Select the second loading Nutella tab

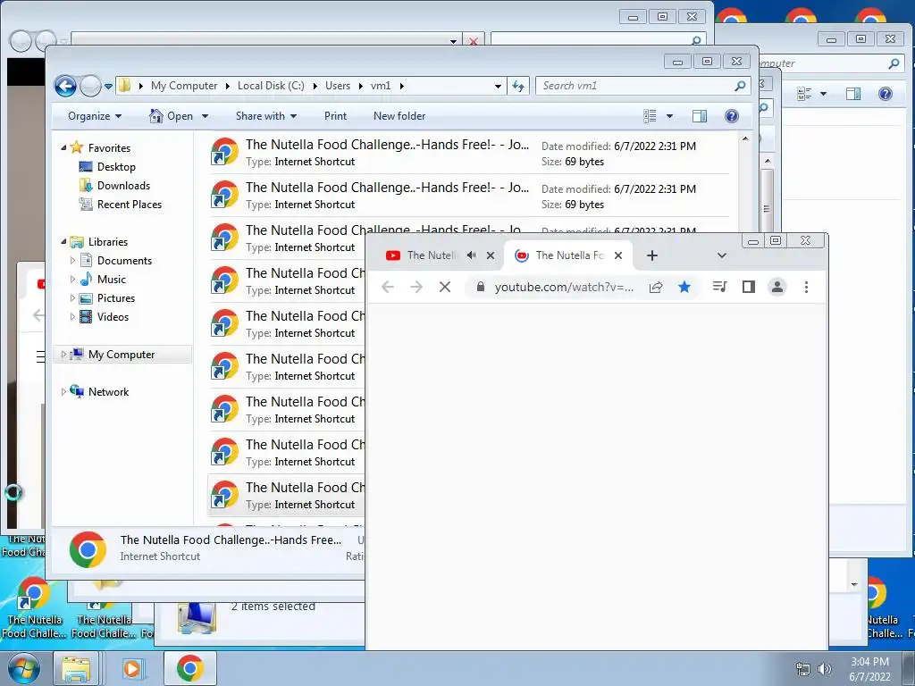569,255
